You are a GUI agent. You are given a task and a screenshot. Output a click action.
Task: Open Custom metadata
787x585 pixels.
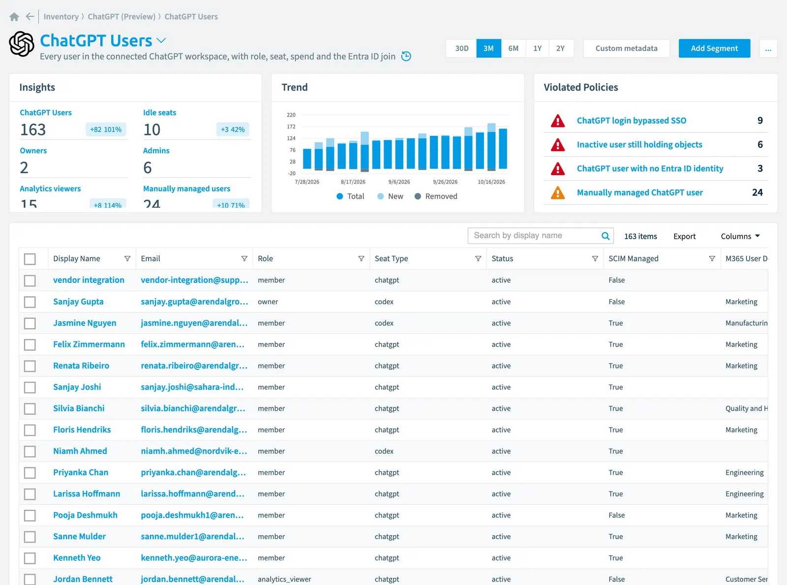click(x=626, y=48)
